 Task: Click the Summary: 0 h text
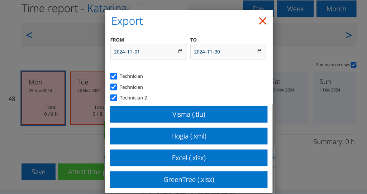tap(334, 142)
